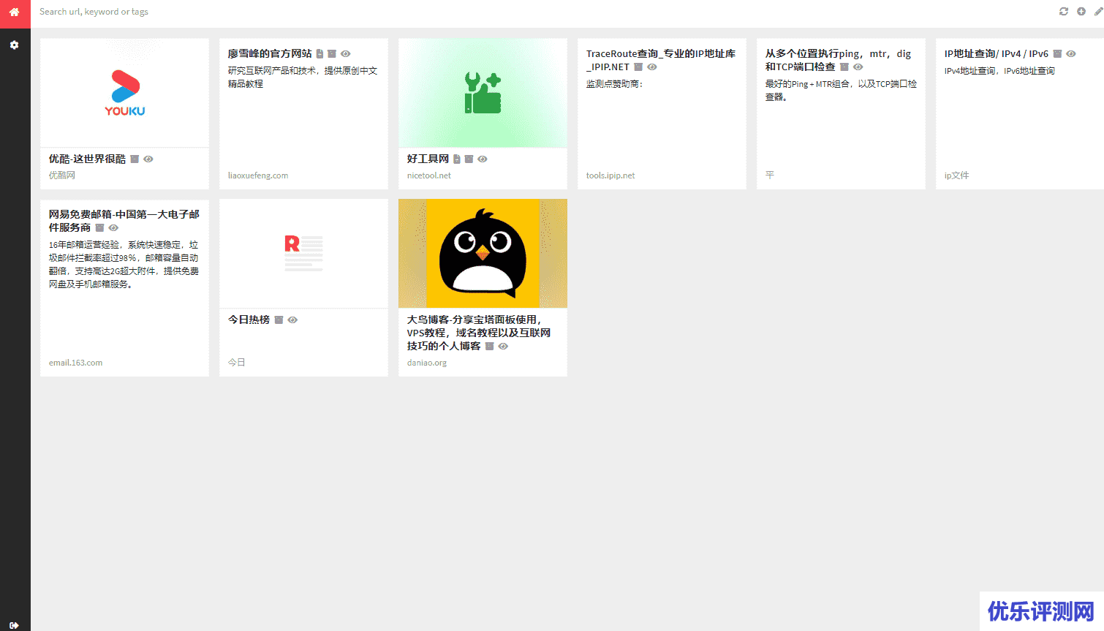Click the 今日 tag under 今日热榜
Image resolution: width=1104 pixels, height=631 pixels.
pos(236,363)
